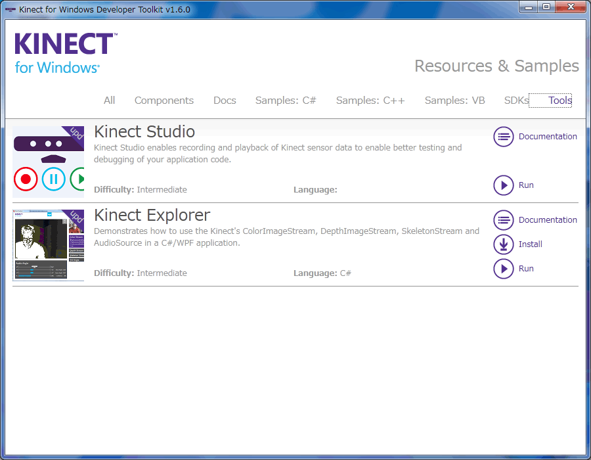
Task: Click Run text for Kinect Explorer
Action: pos(526,269)
